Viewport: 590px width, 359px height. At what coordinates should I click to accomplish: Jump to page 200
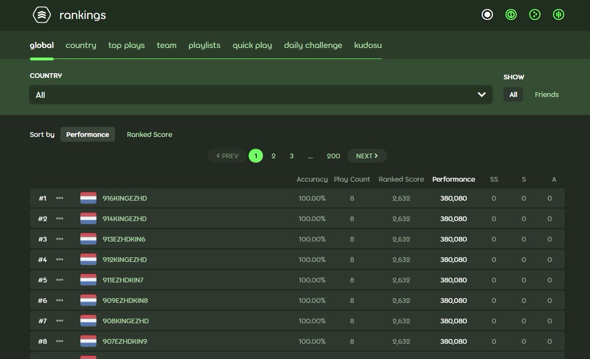333,156
